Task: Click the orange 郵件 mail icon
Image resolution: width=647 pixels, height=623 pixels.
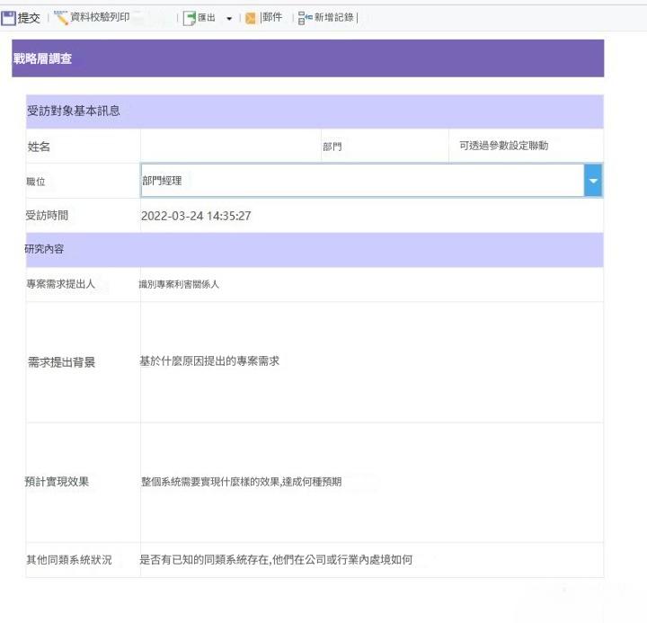Action: (251, 18)
